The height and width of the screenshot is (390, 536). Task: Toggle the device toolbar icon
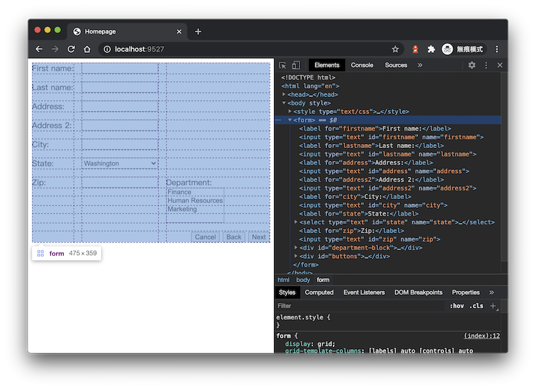[x=296, y=65]
